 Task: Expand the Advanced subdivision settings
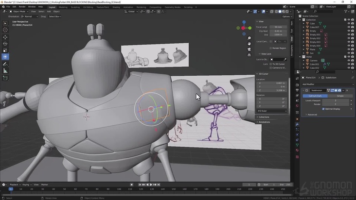(312, 115)
